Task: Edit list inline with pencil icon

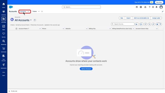Action: (153, 24)
